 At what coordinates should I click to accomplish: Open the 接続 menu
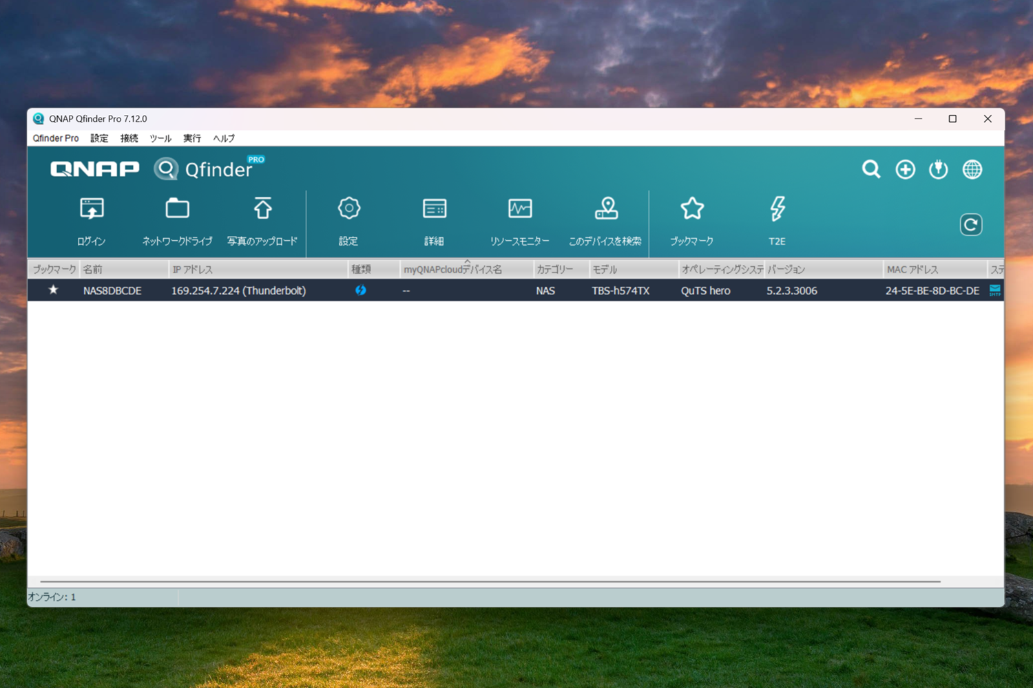pyautogui.click(x=129, y=138)
